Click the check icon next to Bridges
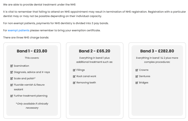188x121 pixels. (137, 83)
